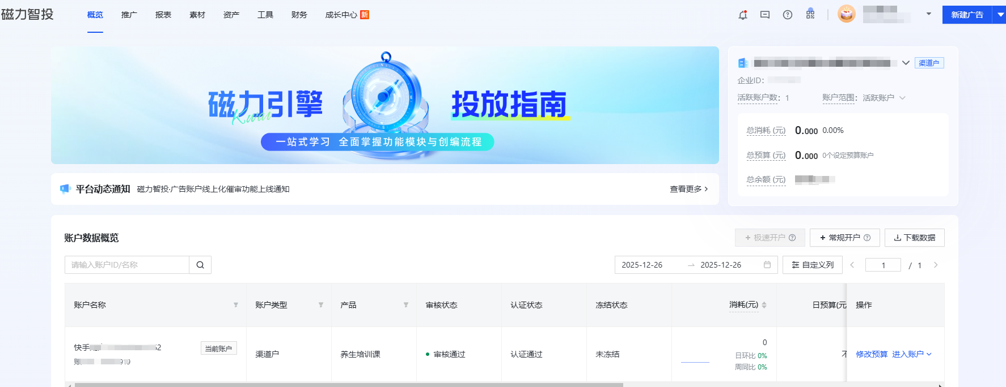Sort by 消耗(元) column arrows
The width and height of the screenshot is (1006, 387).
(x=764, y=305)
